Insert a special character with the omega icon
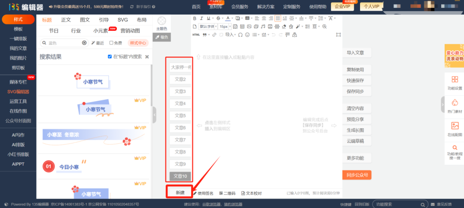This screenshot has height=208, width=464. (240, 35)
